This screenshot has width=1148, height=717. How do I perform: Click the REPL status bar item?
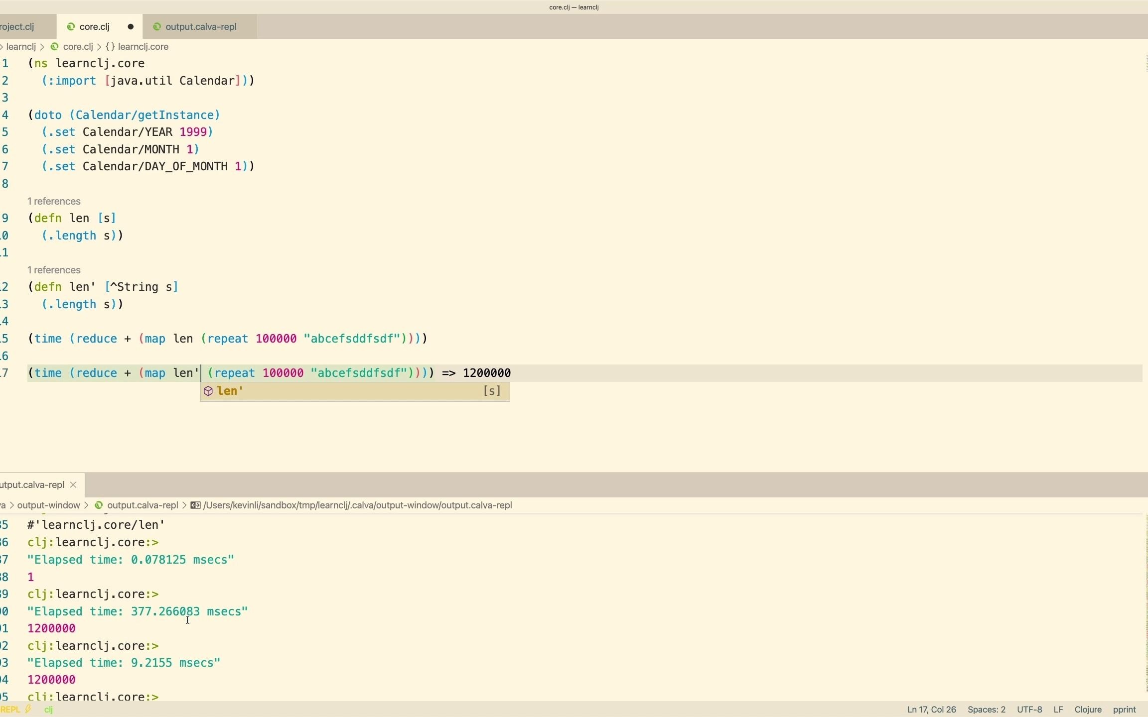[10, 710]
